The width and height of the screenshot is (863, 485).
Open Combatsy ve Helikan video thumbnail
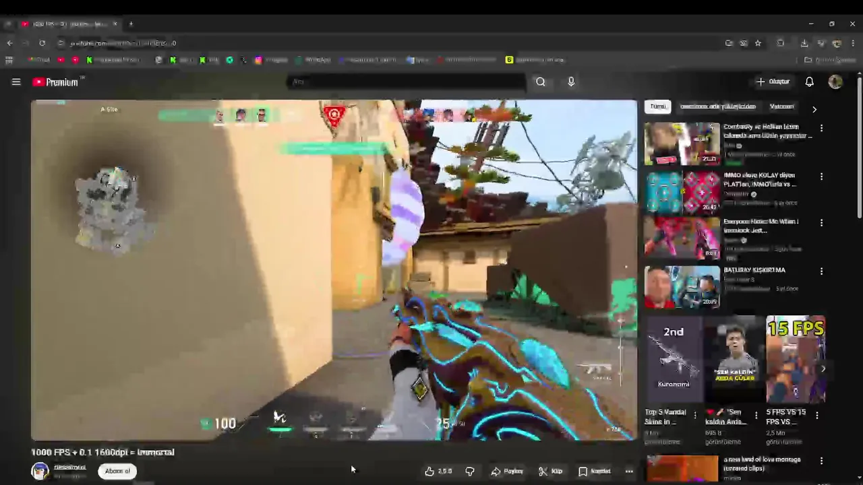click(682, 143)
